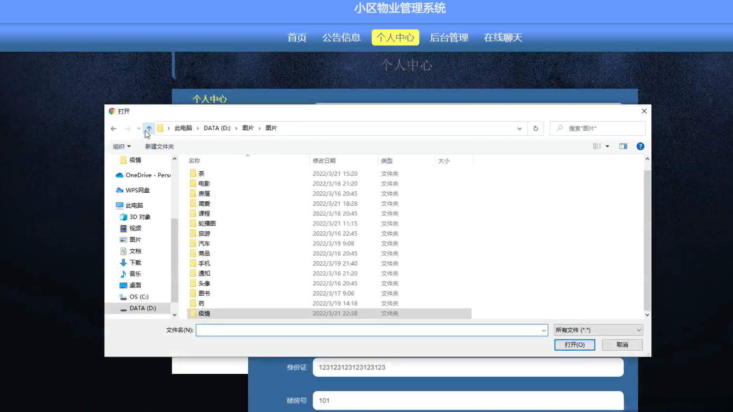This screenshot has width=733, height=412.
Task: Click the 打开(O) button
Action: tap(574, 344)
